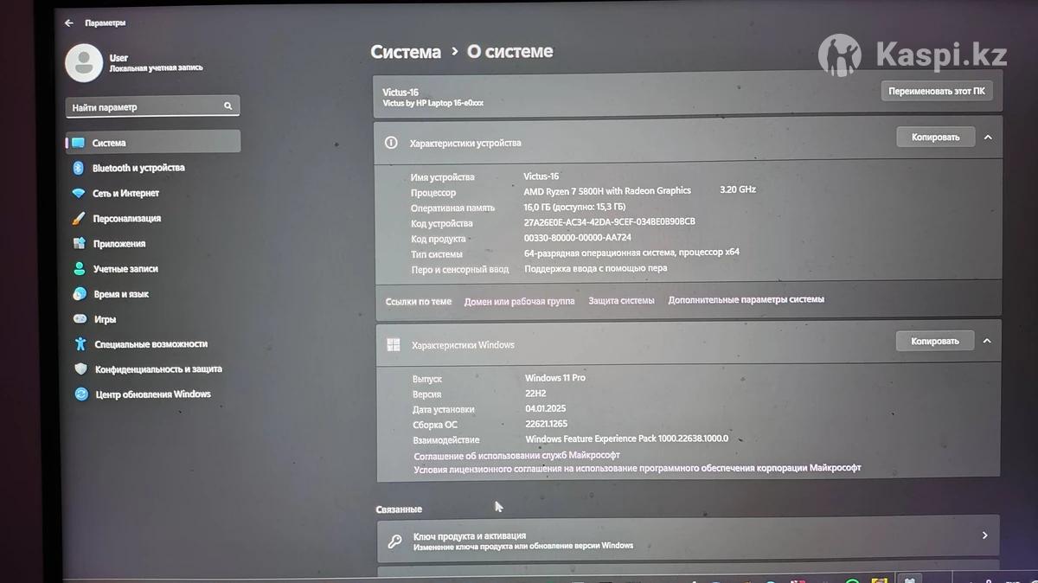Screen dimensions: 1038x583
Task: Click the Специальные возможности accessibility icon
Action: point(80,343)
